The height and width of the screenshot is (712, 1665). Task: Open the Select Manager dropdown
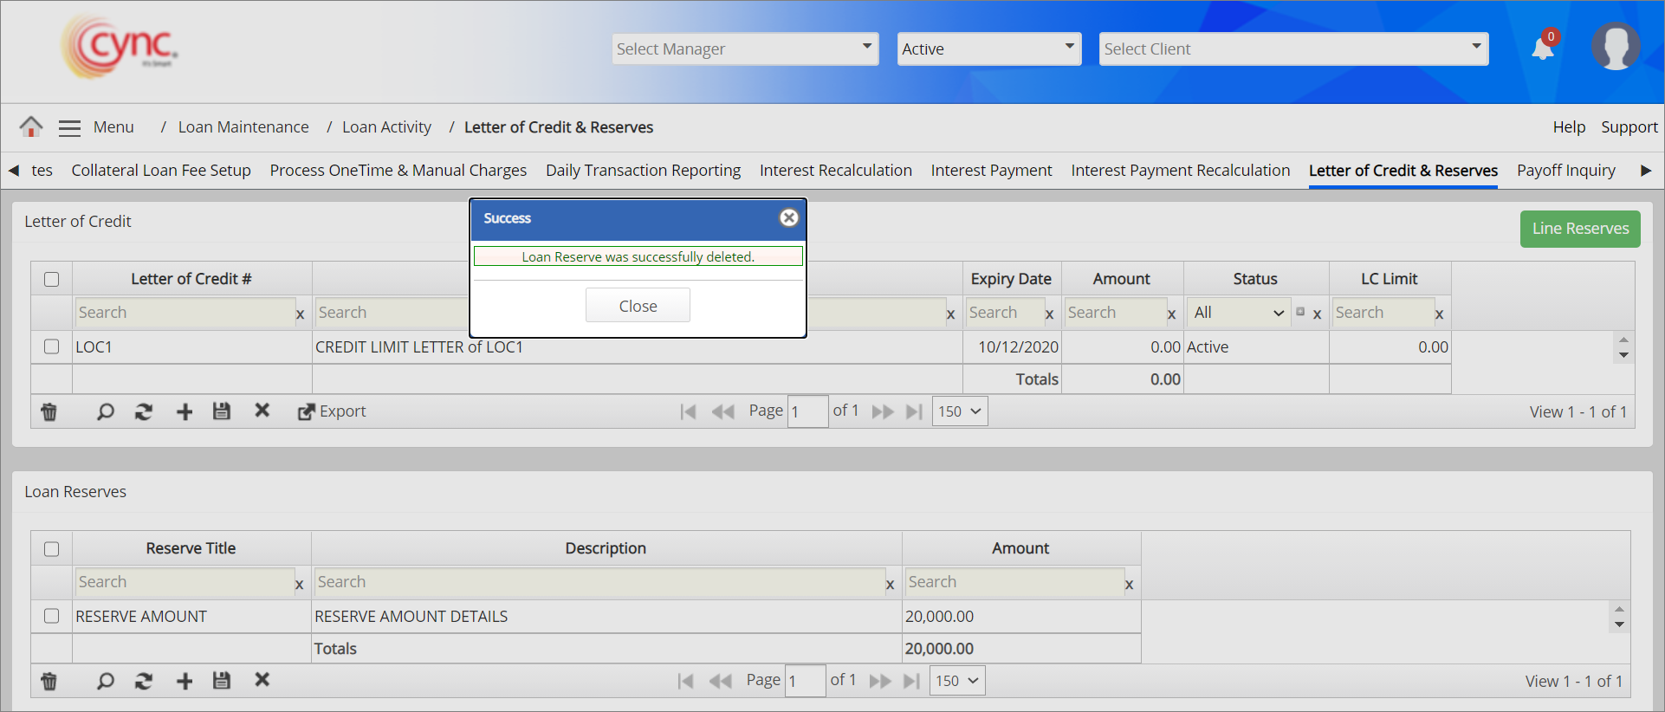[x=745, y=49]
